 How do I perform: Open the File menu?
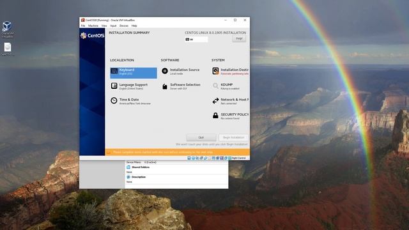pyautogui.click(x=83, y=26)
